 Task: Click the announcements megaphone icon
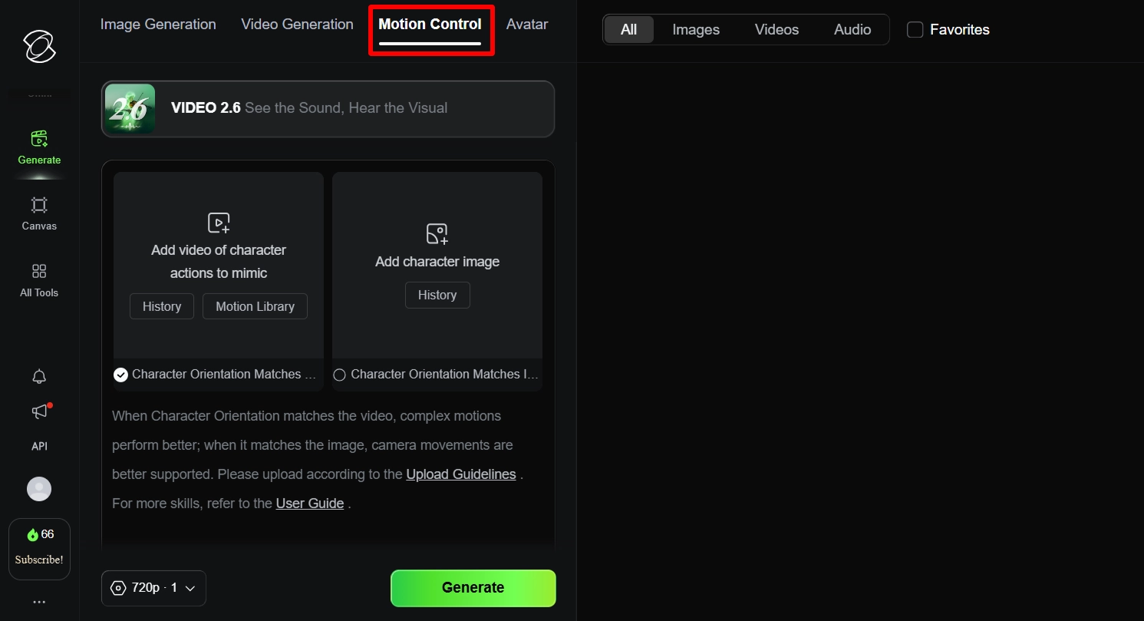[x=39, y=411]
